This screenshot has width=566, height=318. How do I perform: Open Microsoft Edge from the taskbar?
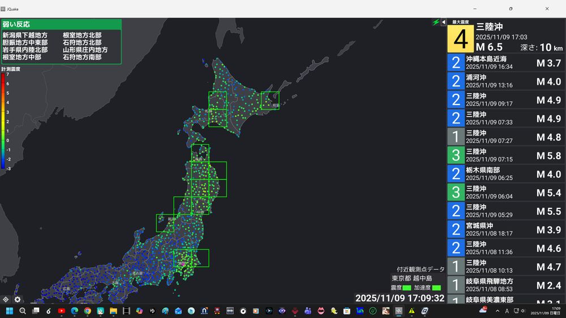74,311
